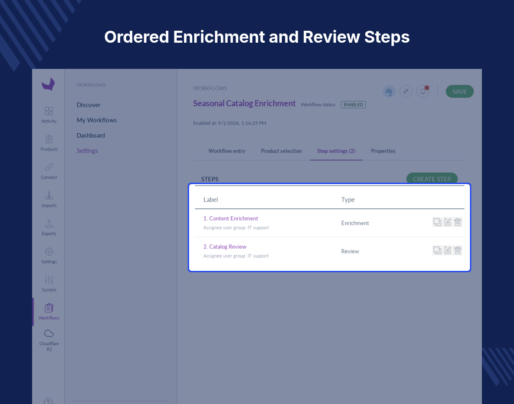Delete the Content Enrichment step

coord(458,222)
